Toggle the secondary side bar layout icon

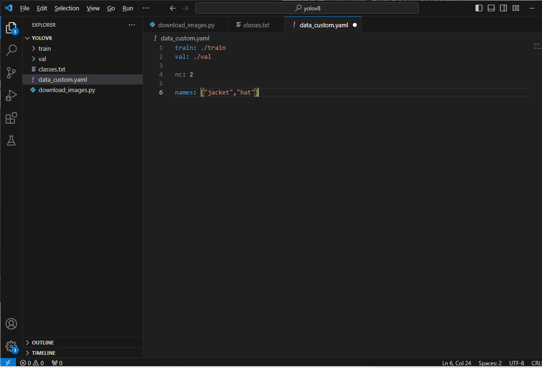point(503,8)
